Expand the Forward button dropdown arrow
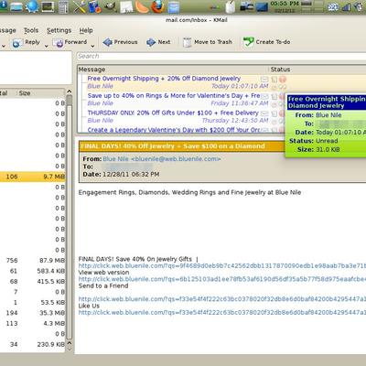 pos(92,47)
